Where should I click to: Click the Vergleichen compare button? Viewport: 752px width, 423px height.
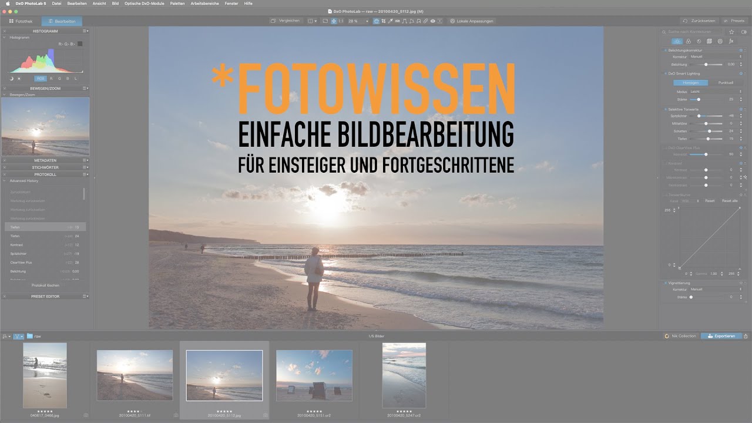[x=286, y=21]
